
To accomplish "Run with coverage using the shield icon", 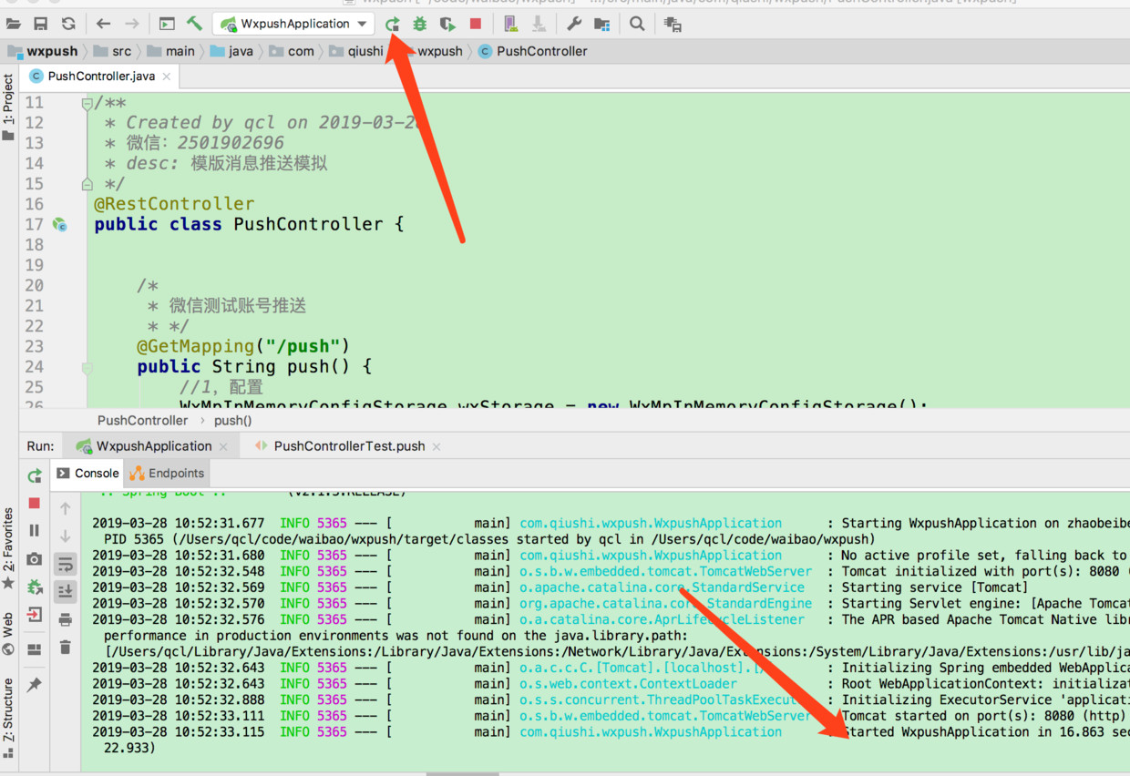I will click(x=447, y=24).
